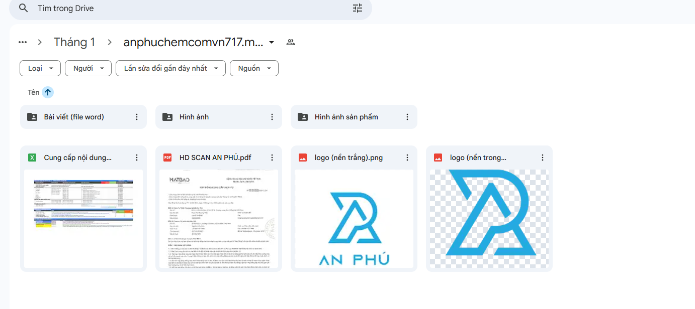Open anphuchemcomvn717 folder dropdown arrow

tap(272, 42)
